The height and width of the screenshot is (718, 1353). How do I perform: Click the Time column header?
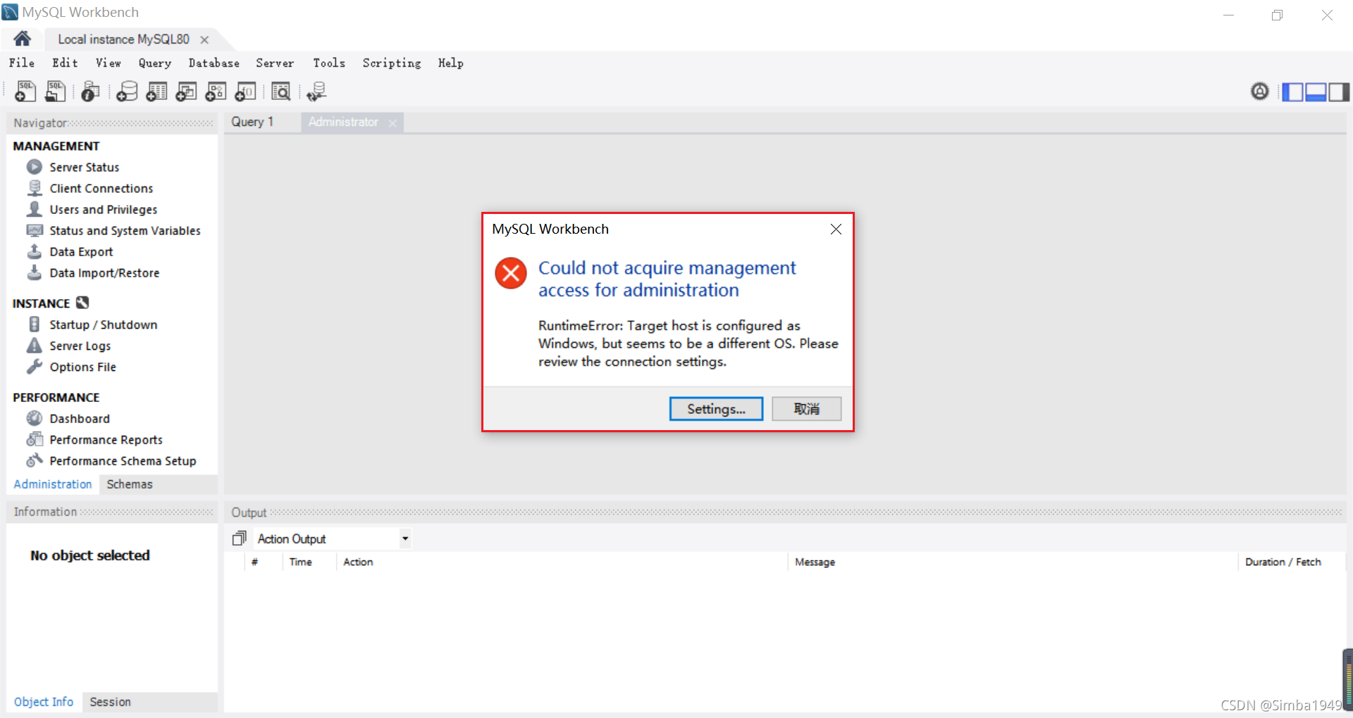(x=300, y=562)
